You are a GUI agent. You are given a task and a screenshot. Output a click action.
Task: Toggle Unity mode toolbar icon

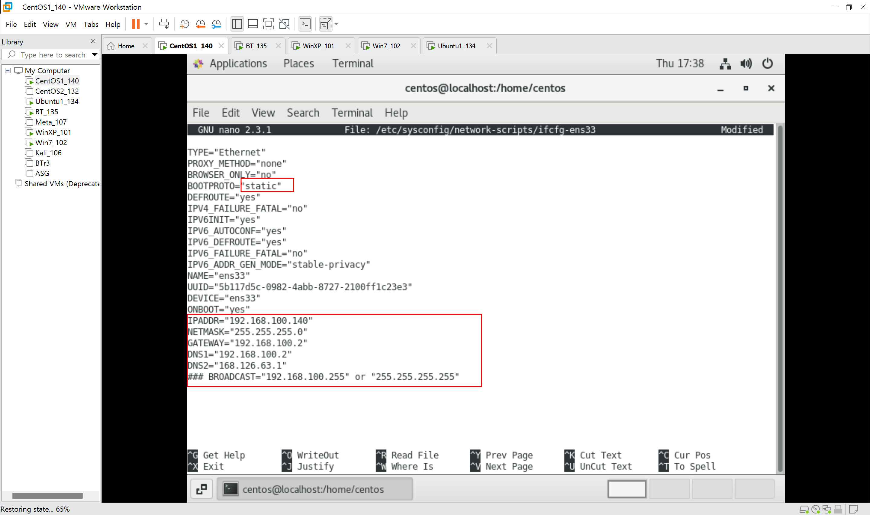click(x=284, y=24)
